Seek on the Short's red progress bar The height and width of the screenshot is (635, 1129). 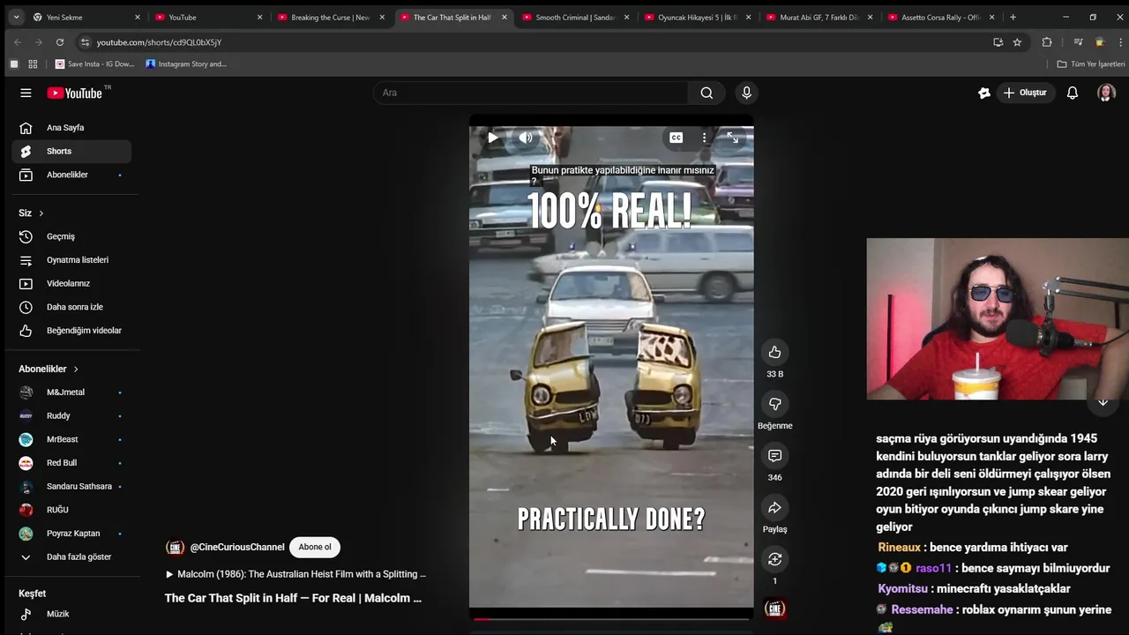[x=611, y=619]
